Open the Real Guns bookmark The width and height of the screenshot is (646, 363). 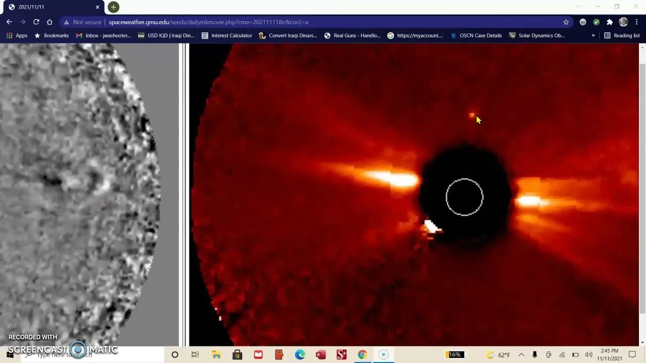pyautogui.click(x=352, y=36)
